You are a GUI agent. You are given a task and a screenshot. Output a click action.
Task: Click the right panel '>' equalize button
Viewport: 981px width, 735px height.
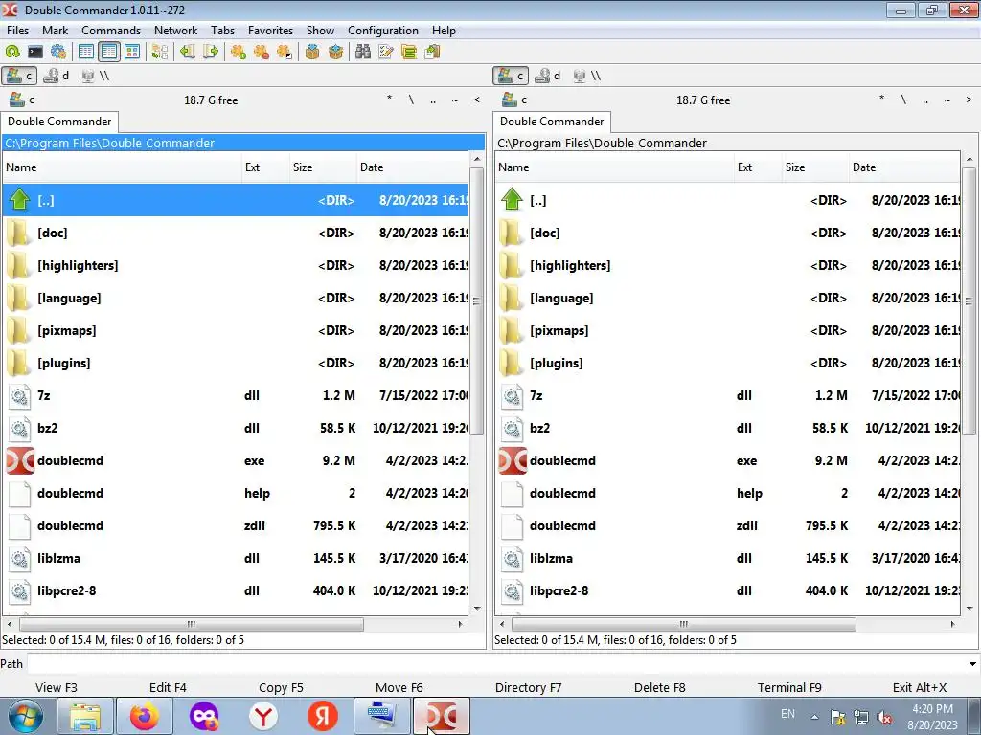click(x=970, y=100)
